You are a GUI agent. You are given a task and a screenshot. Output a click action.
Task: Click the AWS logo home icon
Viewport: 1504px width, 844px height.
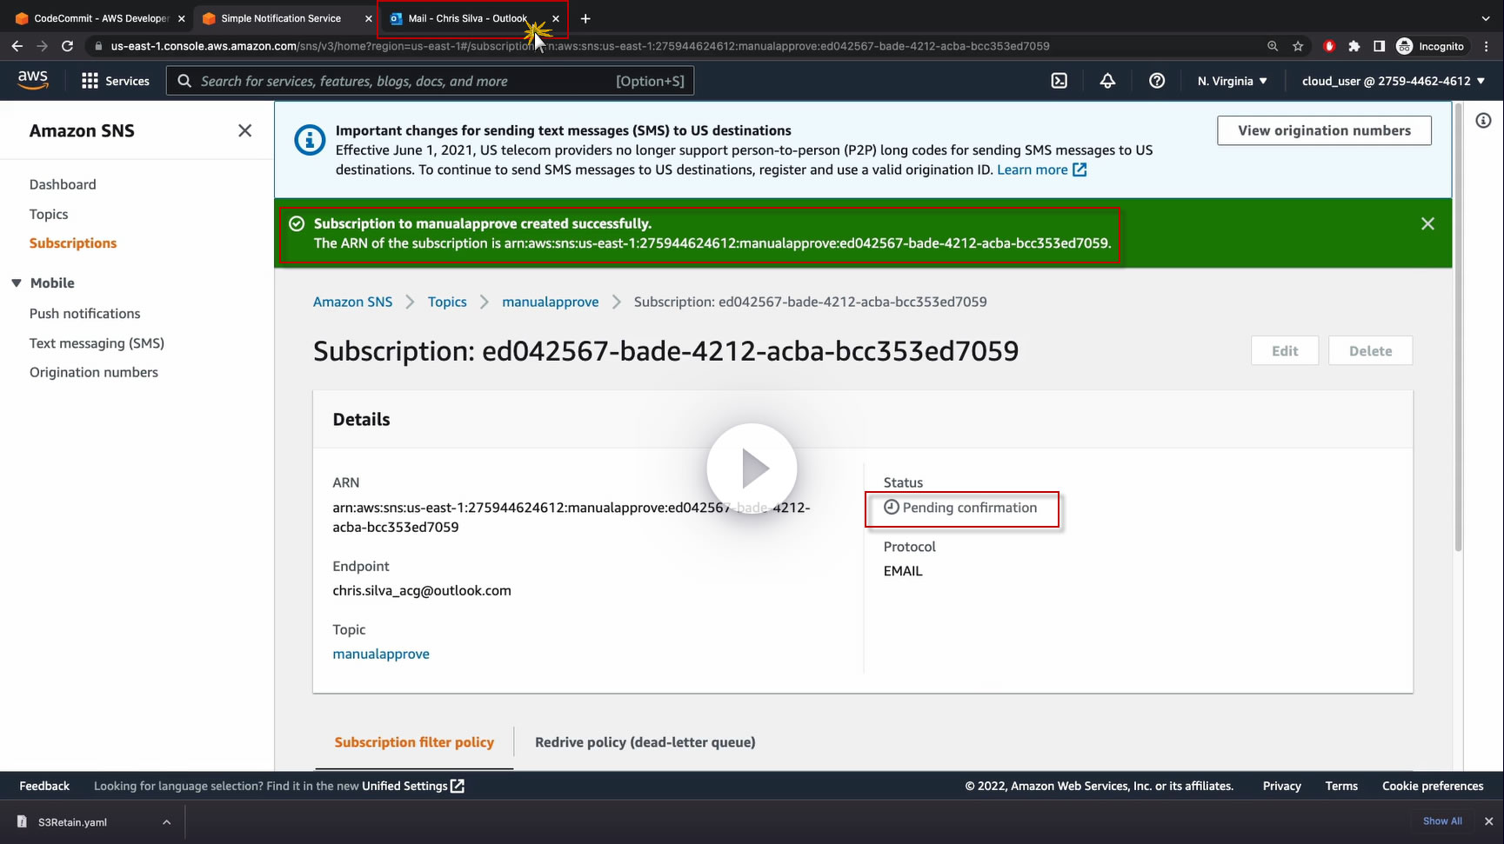pyautogui.click(x=33, y=80)
